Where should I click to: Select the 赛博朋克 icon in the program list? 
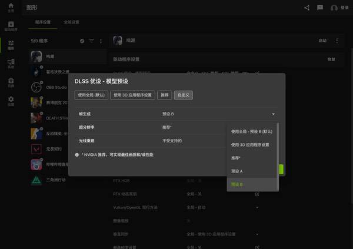36,103
